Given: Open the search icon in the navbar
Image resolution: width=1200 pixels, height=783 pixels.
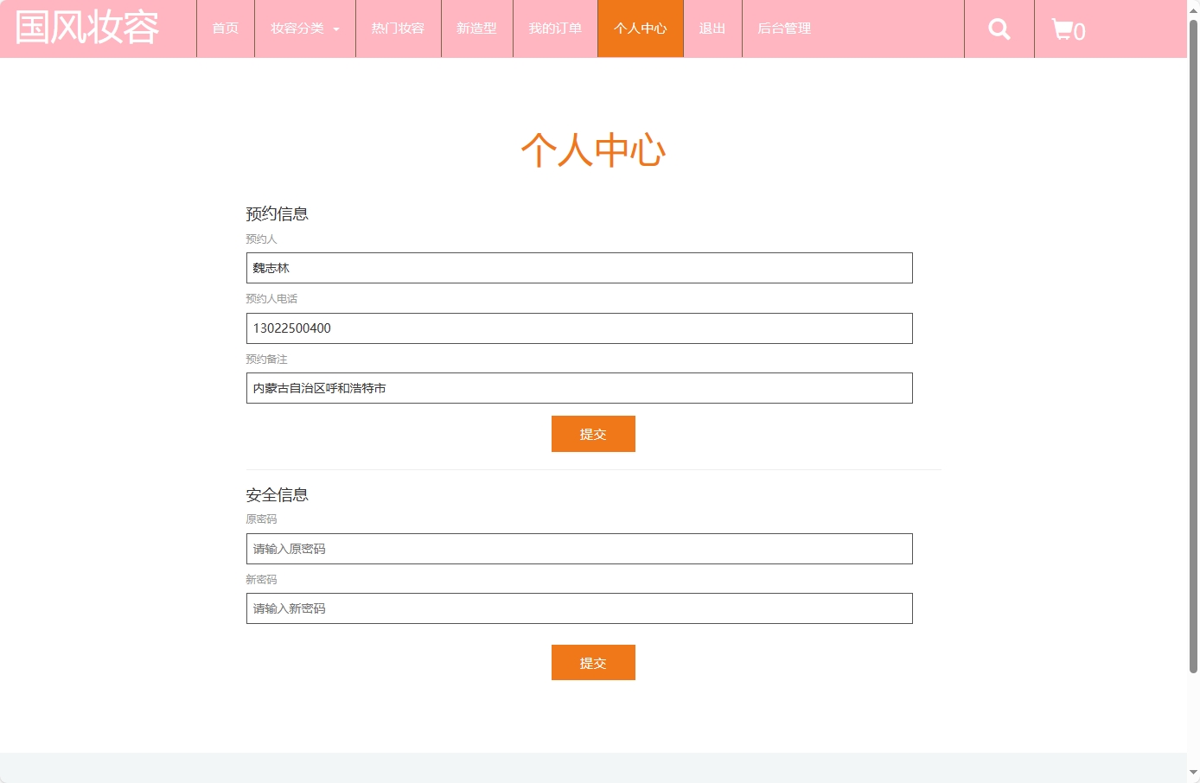Looking at the screenshot, I should pyautogui.click(x=999, y=29).
